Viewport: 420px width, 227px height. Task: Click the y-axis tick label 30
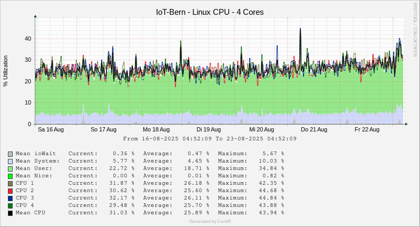[28, 60]
